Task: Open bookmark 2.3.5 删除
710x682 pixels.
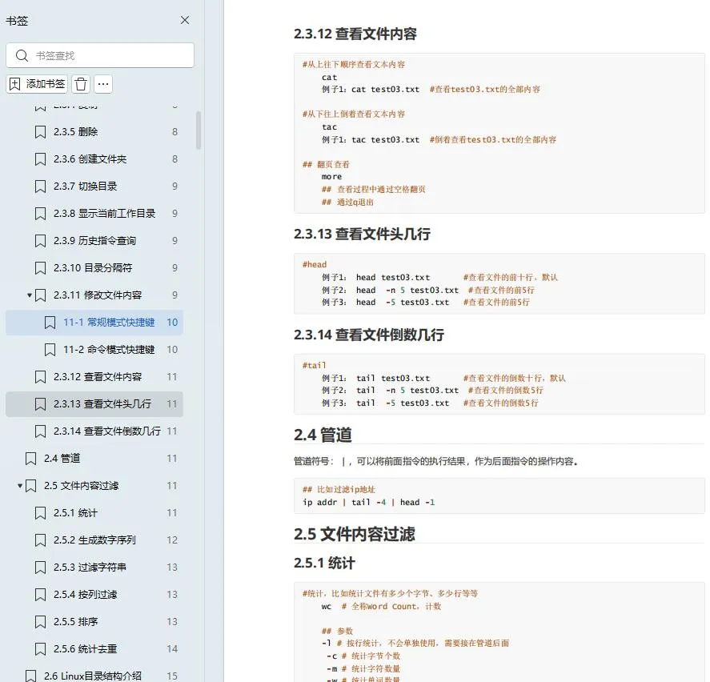Action: coord(94,132)
